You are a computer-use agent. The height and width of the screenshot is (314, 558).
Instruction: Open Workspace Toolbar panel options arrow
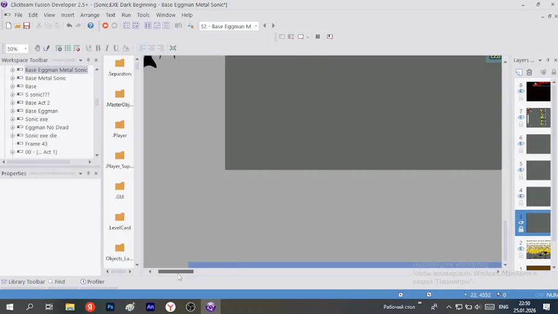[81, 60]
